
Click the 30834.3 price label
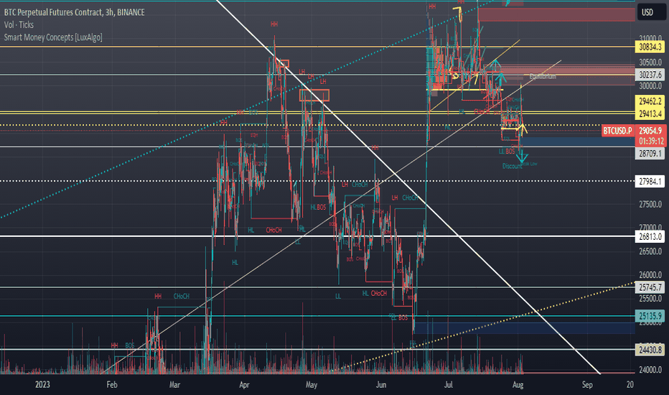[650, 47]
